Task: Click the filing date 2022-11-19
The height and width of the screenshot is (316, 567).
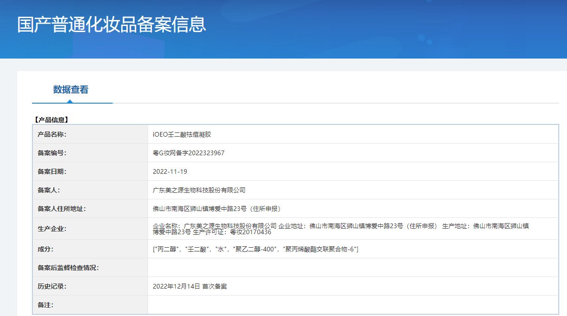Action: [x=170, y=171]
